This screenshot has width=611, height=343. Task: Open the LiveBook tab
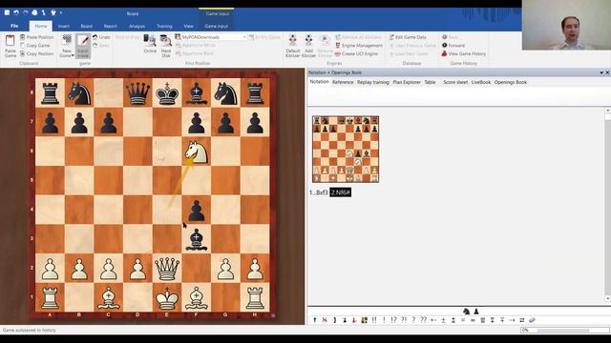[x=481, y=82]
